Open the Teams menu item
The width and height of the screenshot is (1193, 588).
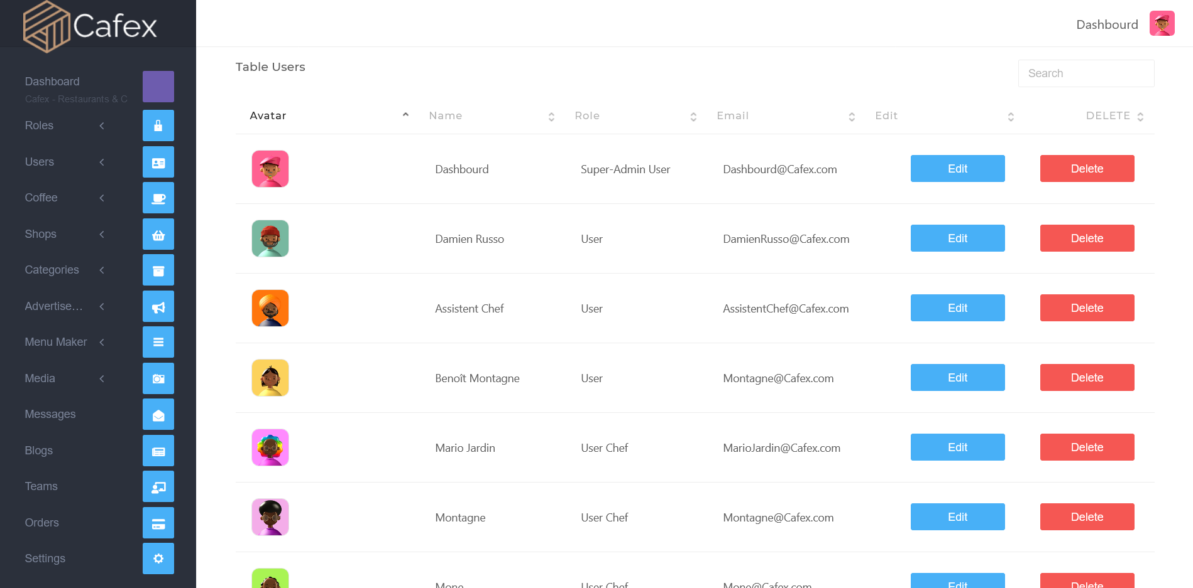pos(41,486)
